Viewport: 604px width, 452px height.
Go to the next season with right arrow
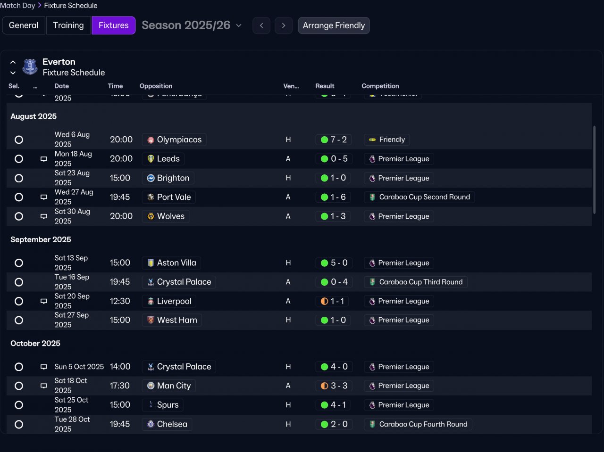284,25
